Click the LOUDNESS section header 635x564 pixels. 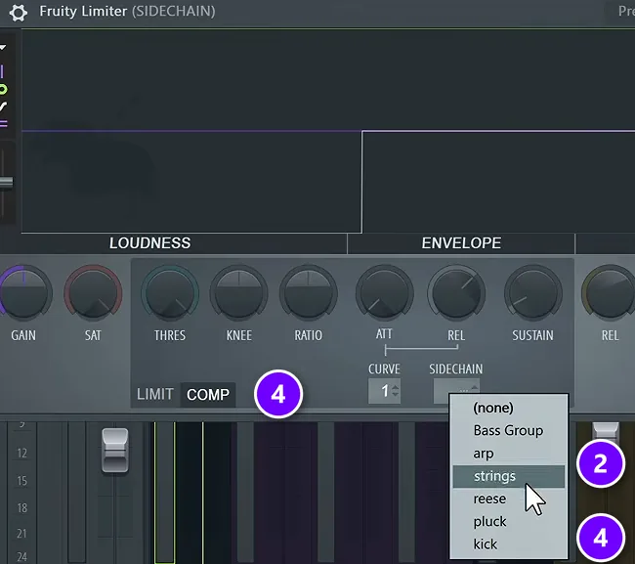tap(149, 243)
